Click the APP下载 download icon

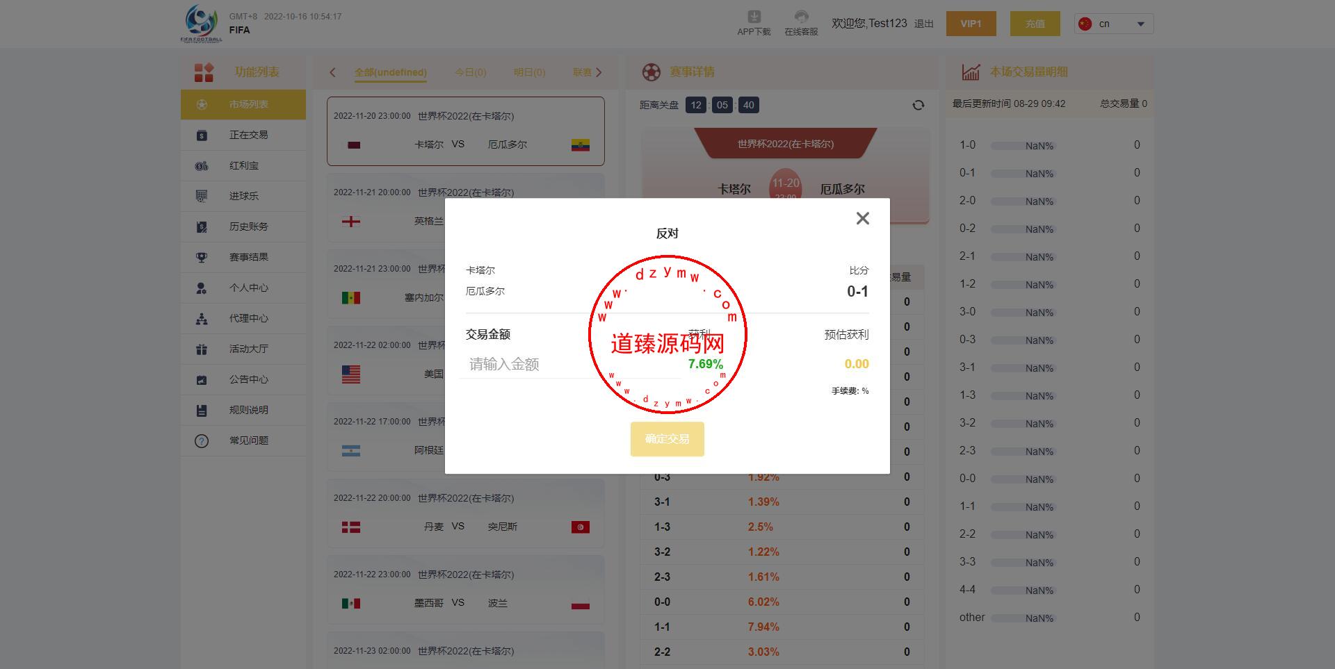pos(754,17)
